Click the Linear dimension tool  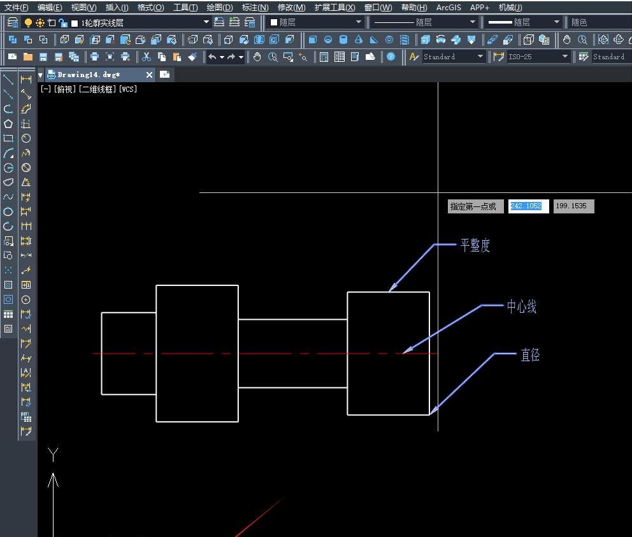(26, 80)
